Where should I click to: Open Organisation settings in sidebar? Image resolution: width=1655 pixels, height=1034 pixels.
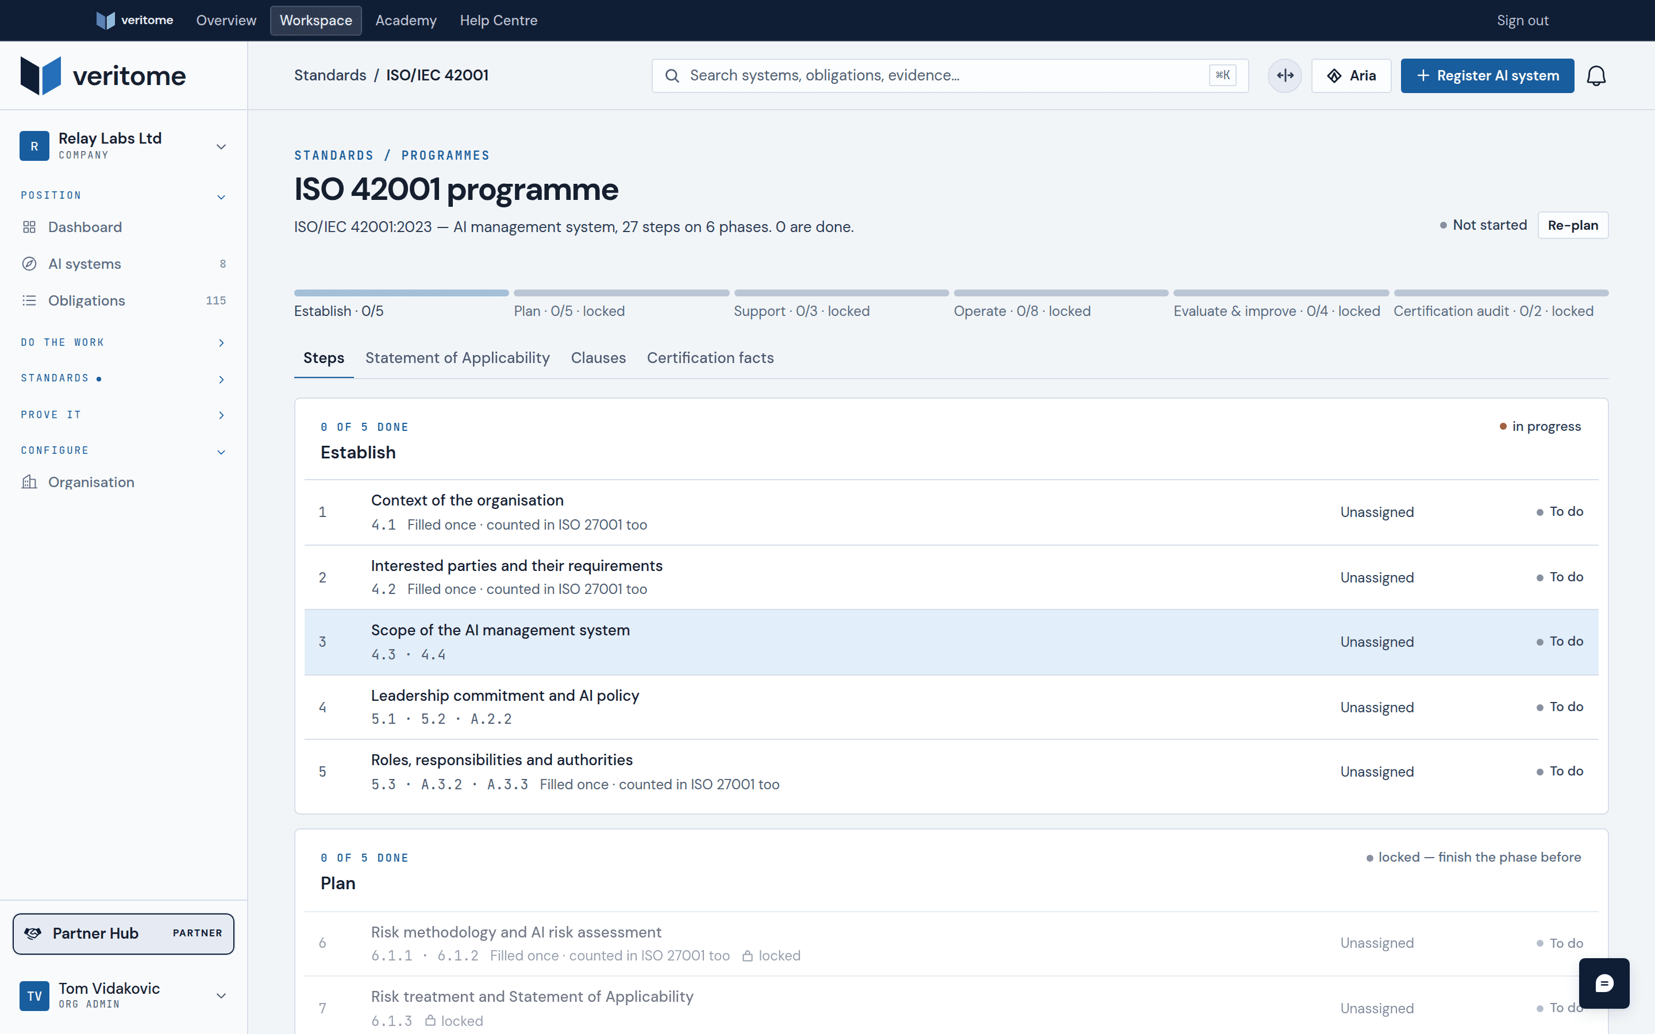(123, 482)
